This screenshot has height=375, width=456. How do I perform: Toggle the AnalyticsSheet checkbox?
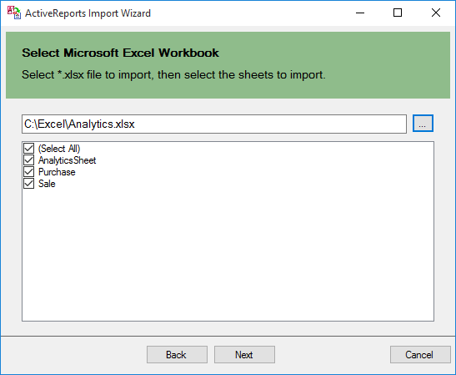[29, 160]
